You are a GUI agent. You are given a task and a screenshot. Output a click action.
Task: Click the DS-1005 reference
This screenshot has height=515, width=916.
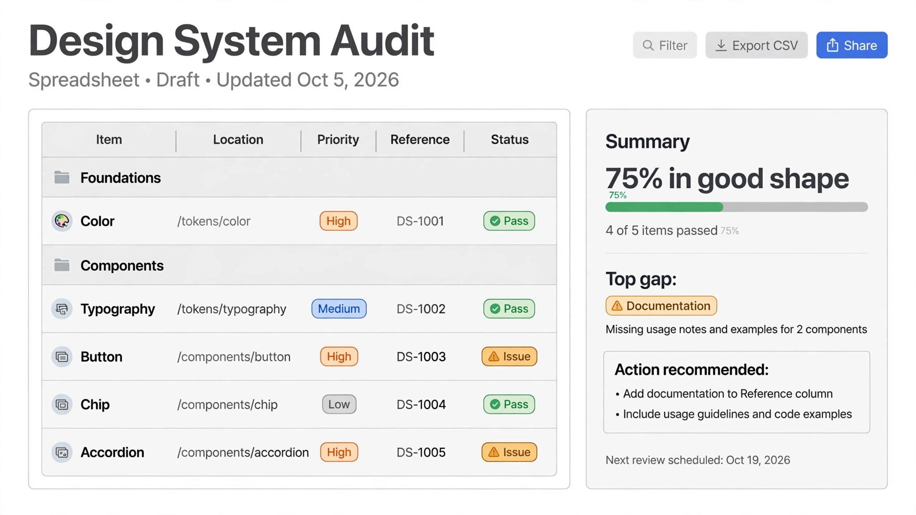tap(421, 452)
